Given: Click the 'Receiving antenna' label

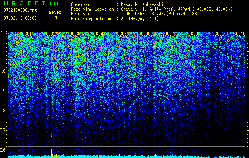Looking at the screenshot, I should click(91, 19).
